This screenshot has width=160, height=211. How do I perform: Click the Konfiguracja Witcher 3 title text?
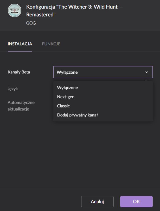point(74,11)
